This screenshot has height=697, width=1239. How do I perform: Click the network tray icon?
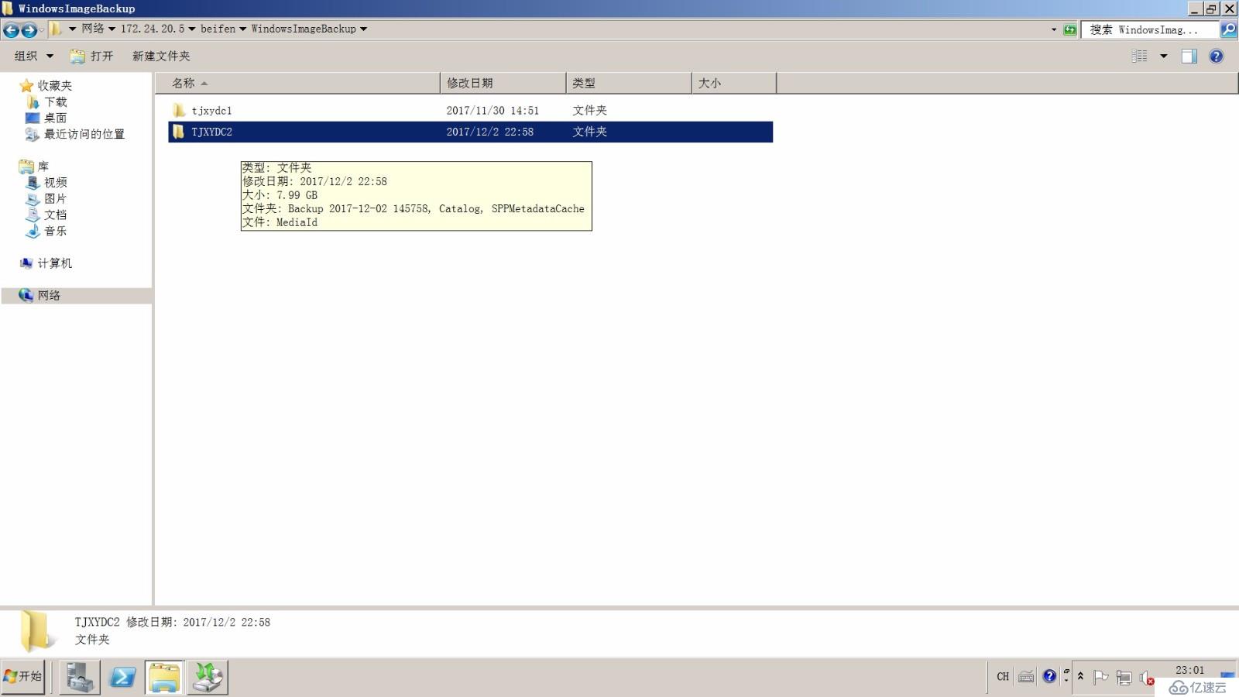tap(1124, 678)
